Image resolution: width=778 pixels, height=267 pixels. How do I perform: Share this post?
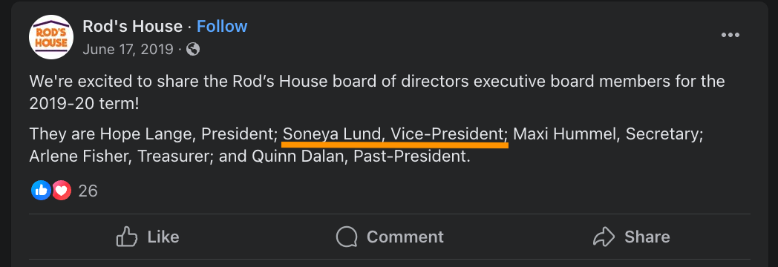pyautogui.click(x=631, y=237)
